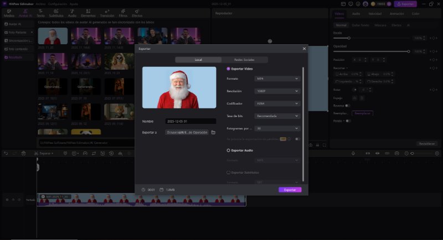Open the Filtros tool
Viewport: 443px width, 240px height.
[123, 13]
